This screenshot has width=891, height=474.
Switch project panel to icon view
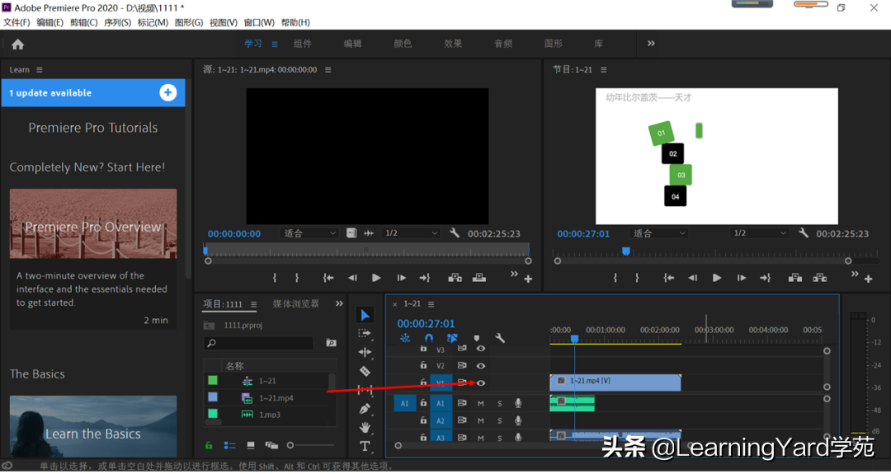tap(251, 446)
